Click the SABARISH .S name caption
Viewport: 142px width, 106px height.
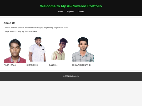[x=32, y=65]
